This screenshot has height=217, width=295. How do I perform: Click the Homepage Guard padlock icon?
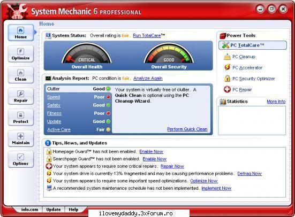pos(49,151)
